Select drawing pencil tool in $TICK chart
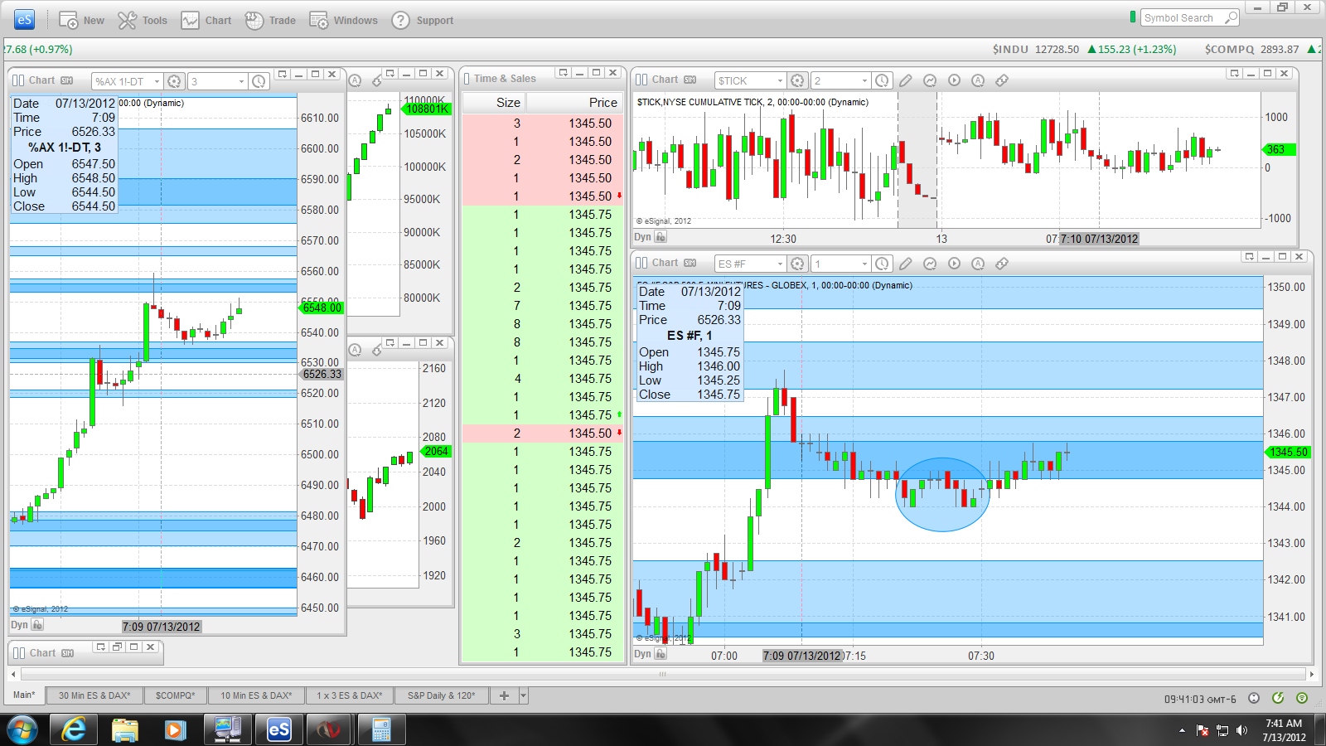 [x=906, y=80]
